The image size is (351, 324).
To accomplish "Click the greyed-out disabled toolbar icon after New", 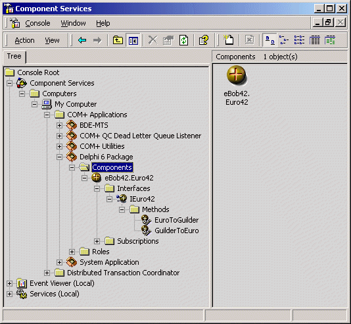I will pos(249,40).
